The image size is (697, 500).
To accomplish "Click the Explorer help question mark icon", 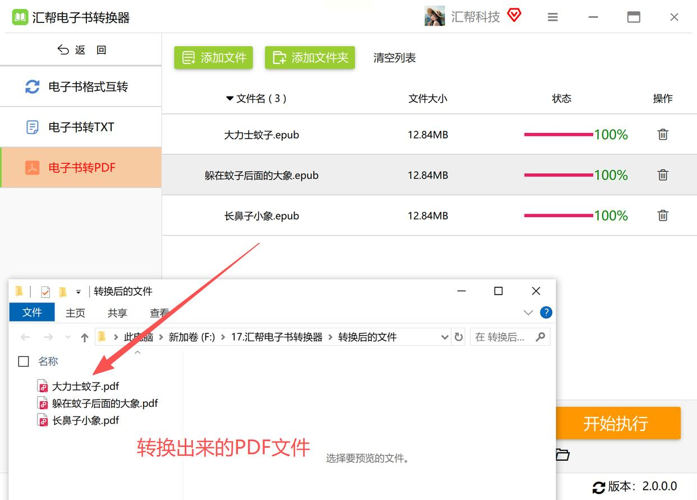I will tap(545, 313).
